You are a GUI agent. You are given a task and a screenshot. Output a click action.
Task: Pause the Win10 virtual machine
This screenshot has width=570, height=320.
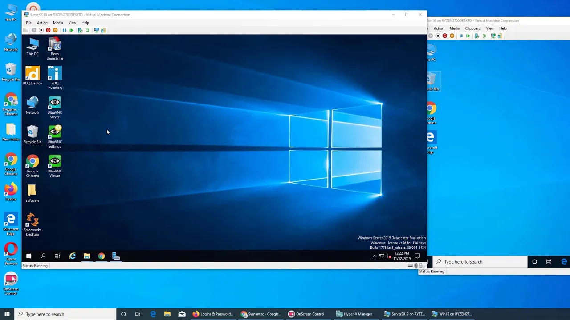(461, 36)
